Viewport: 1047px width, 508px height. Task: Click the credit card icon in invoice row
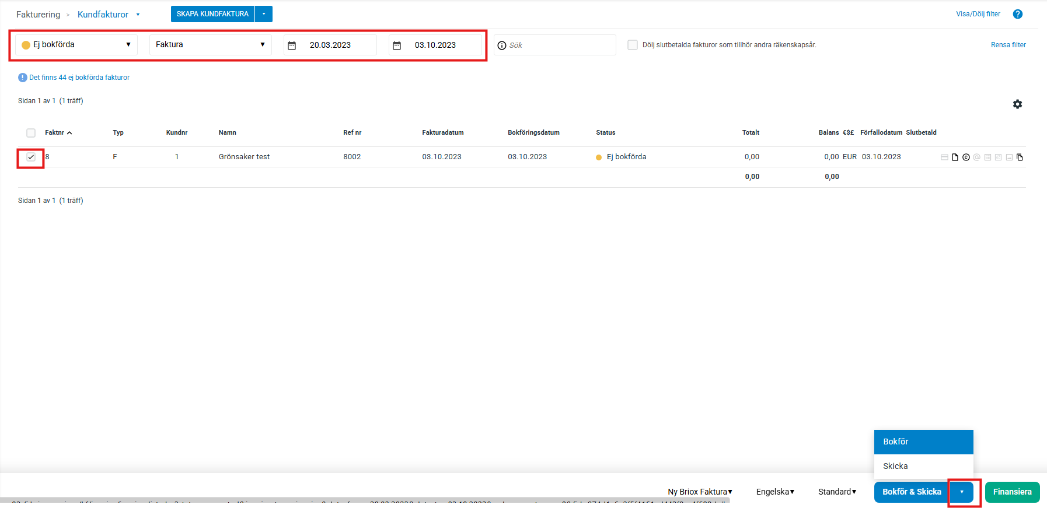(x=944, y=157)
